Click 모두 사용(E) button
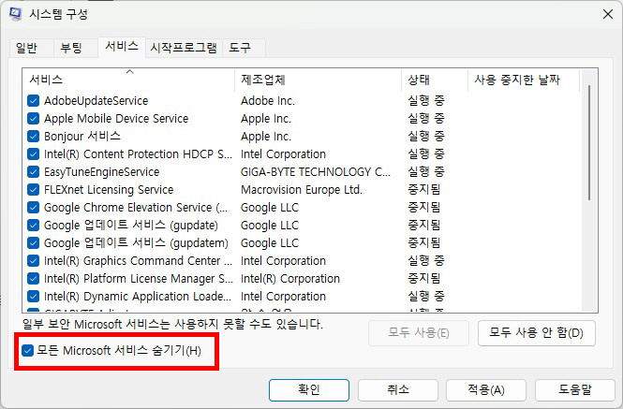The image size is (623, 409). tap(419, 333)
